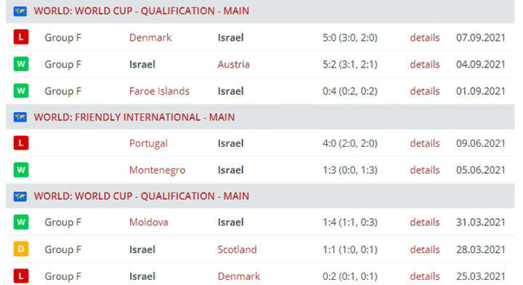Open the Moldova team link
Screen dimensions: 523x285
click(x=149, y=222)
